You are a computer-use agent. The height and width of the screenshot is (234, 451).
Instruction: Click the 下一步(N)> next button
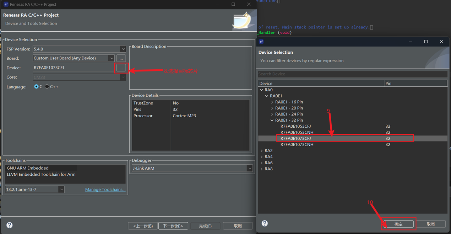173,226
